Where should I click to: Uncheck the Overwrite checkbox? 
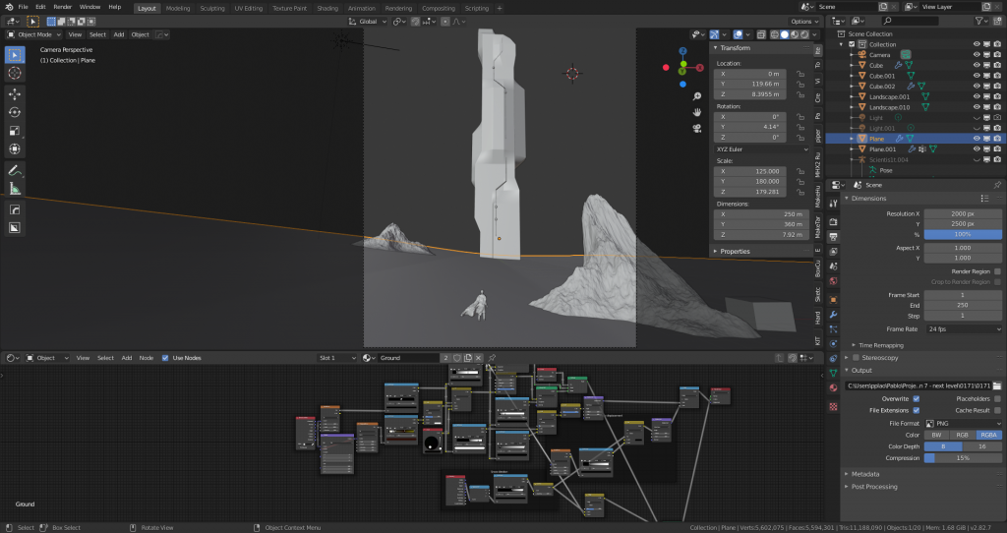(916, 399)
